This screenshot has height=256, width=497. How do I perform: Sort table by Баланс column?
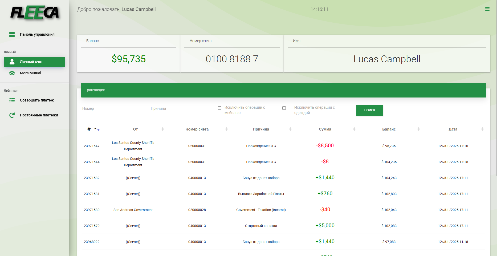pos(389,129)
